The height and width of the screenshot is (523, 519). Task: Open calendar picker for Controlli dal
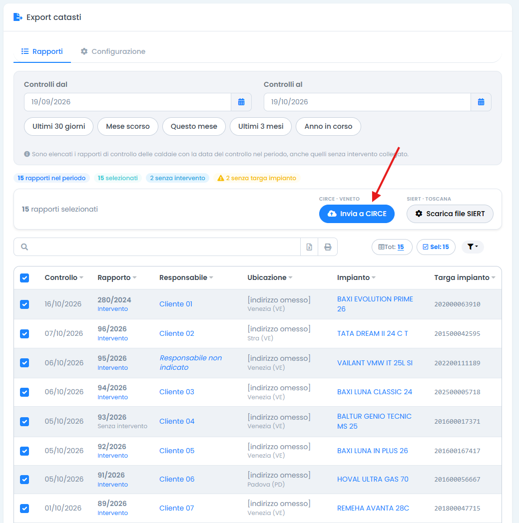click(x=241, y=102)
